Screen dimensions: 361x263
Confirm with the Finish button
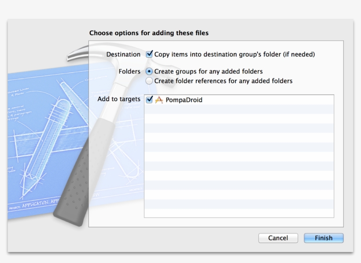(324, 238)
